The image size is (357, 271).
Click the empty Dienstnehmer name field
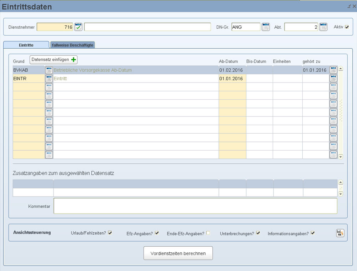(147, 27)
